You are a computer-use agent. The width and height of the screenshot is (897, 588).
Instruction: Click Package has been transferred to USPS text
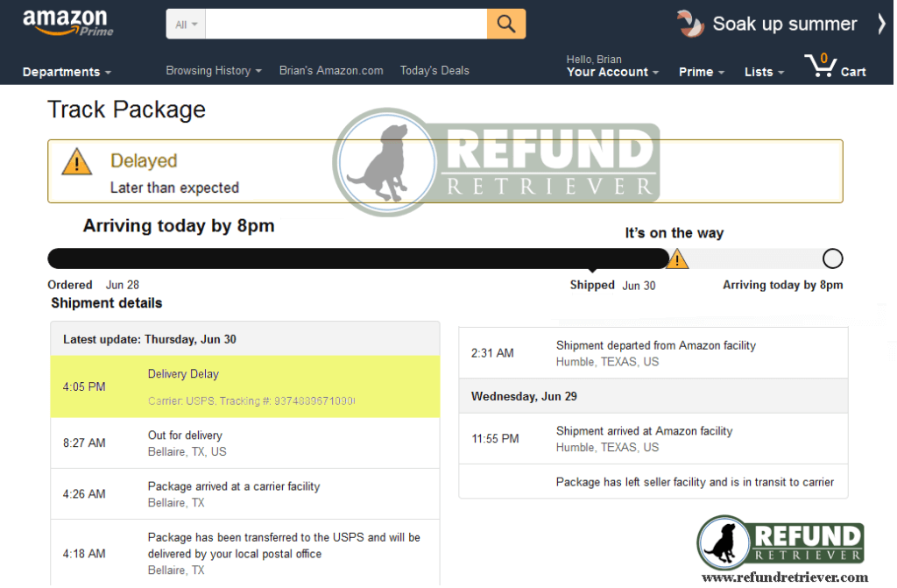click(284, 546)
